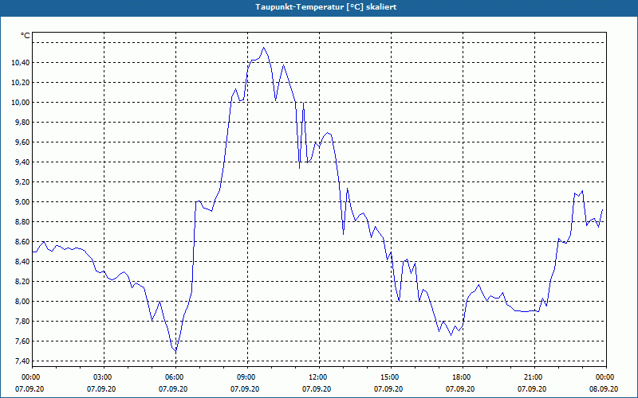Viewport: 638px width, 398px height.
Task: Pick the '9,40' y-axis label
Action: click(22, 162)
